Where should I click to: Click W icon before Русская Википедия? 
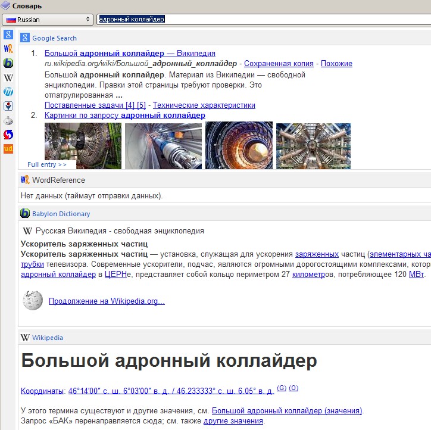27,230
